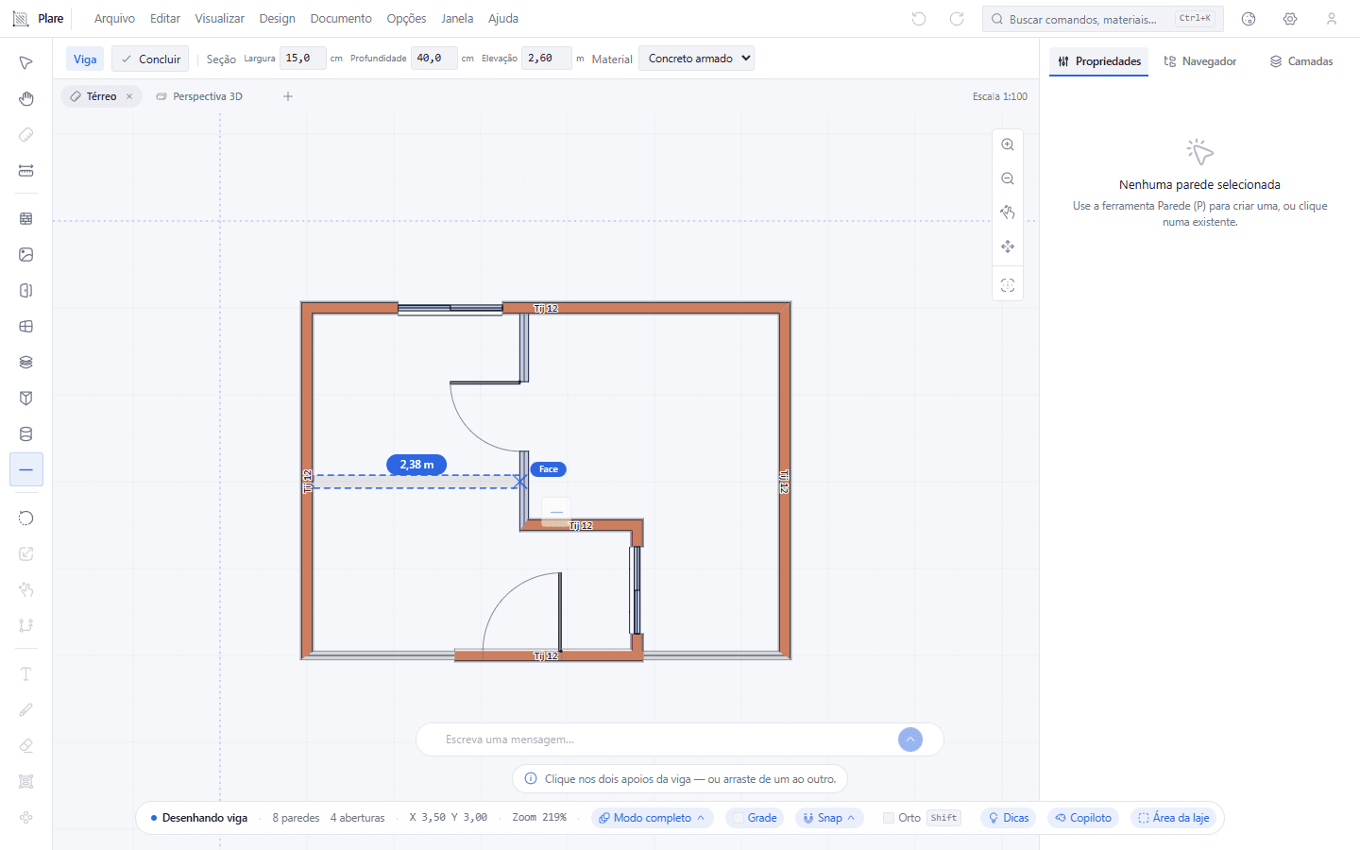Send the chat message with arrow button
The height and width of the screenshot is (850, 1360).
tap(910, 739)
